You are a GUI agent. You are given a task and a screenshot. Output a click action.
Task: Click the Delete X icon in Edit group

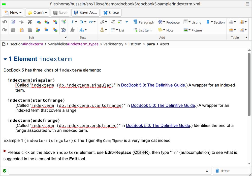pyautogui.click(x=30, y=22)
